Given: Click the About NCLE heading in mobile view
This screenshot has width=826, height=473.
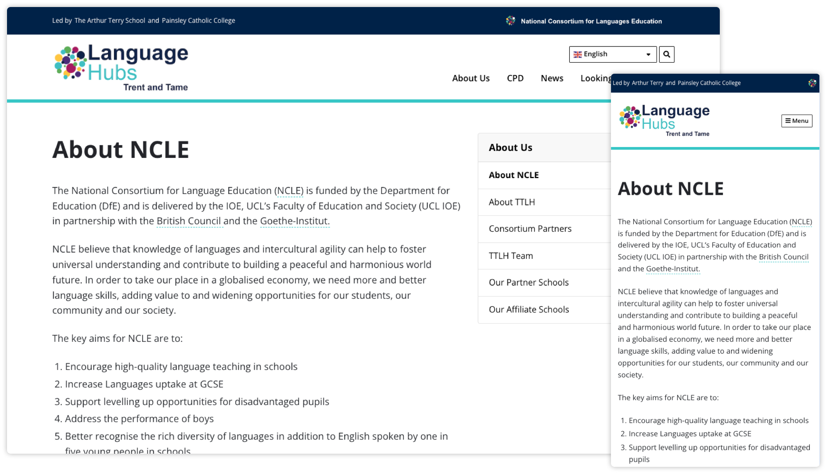Looking at the screenshot, I should 671,189.
